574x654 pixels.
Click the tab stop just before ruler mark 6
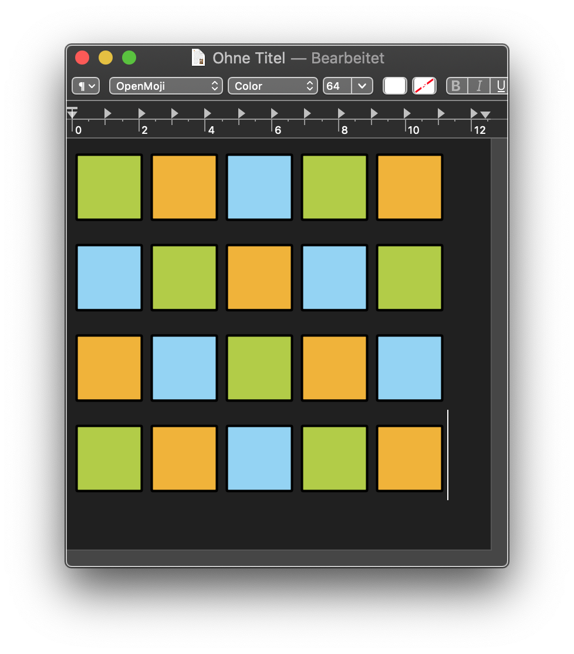[x=274, y=113]
